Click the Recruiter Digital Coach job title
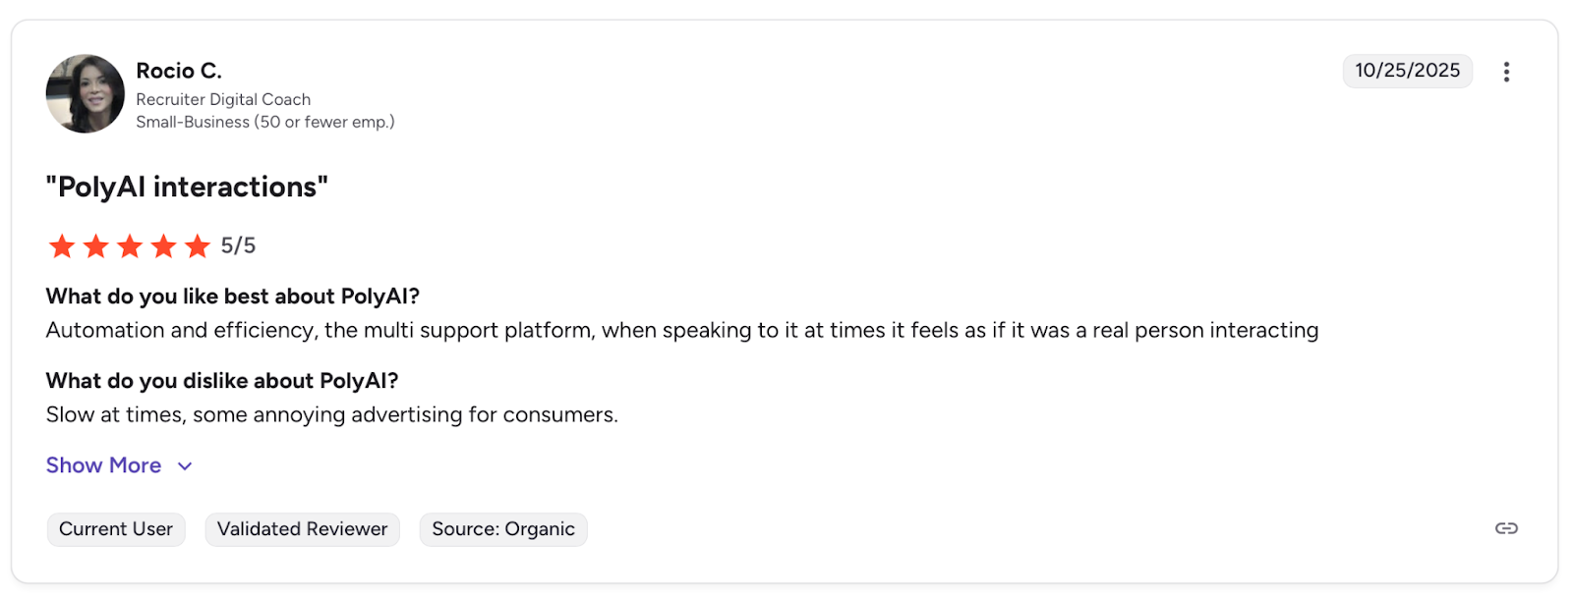1573x596 pixels. pos(223,99)
